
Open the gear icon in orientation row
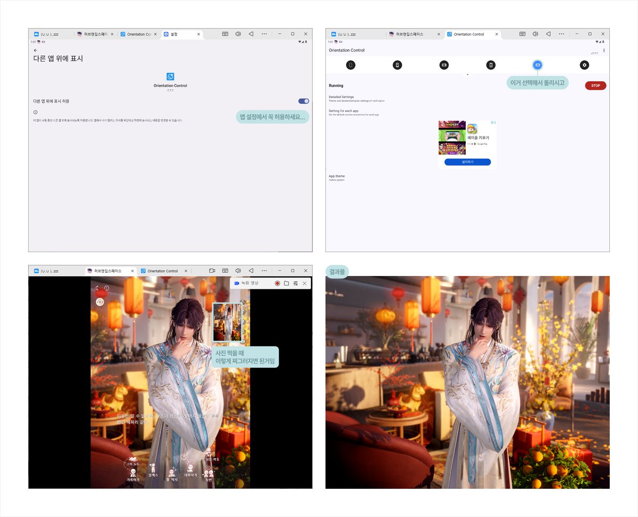[584, 65]
